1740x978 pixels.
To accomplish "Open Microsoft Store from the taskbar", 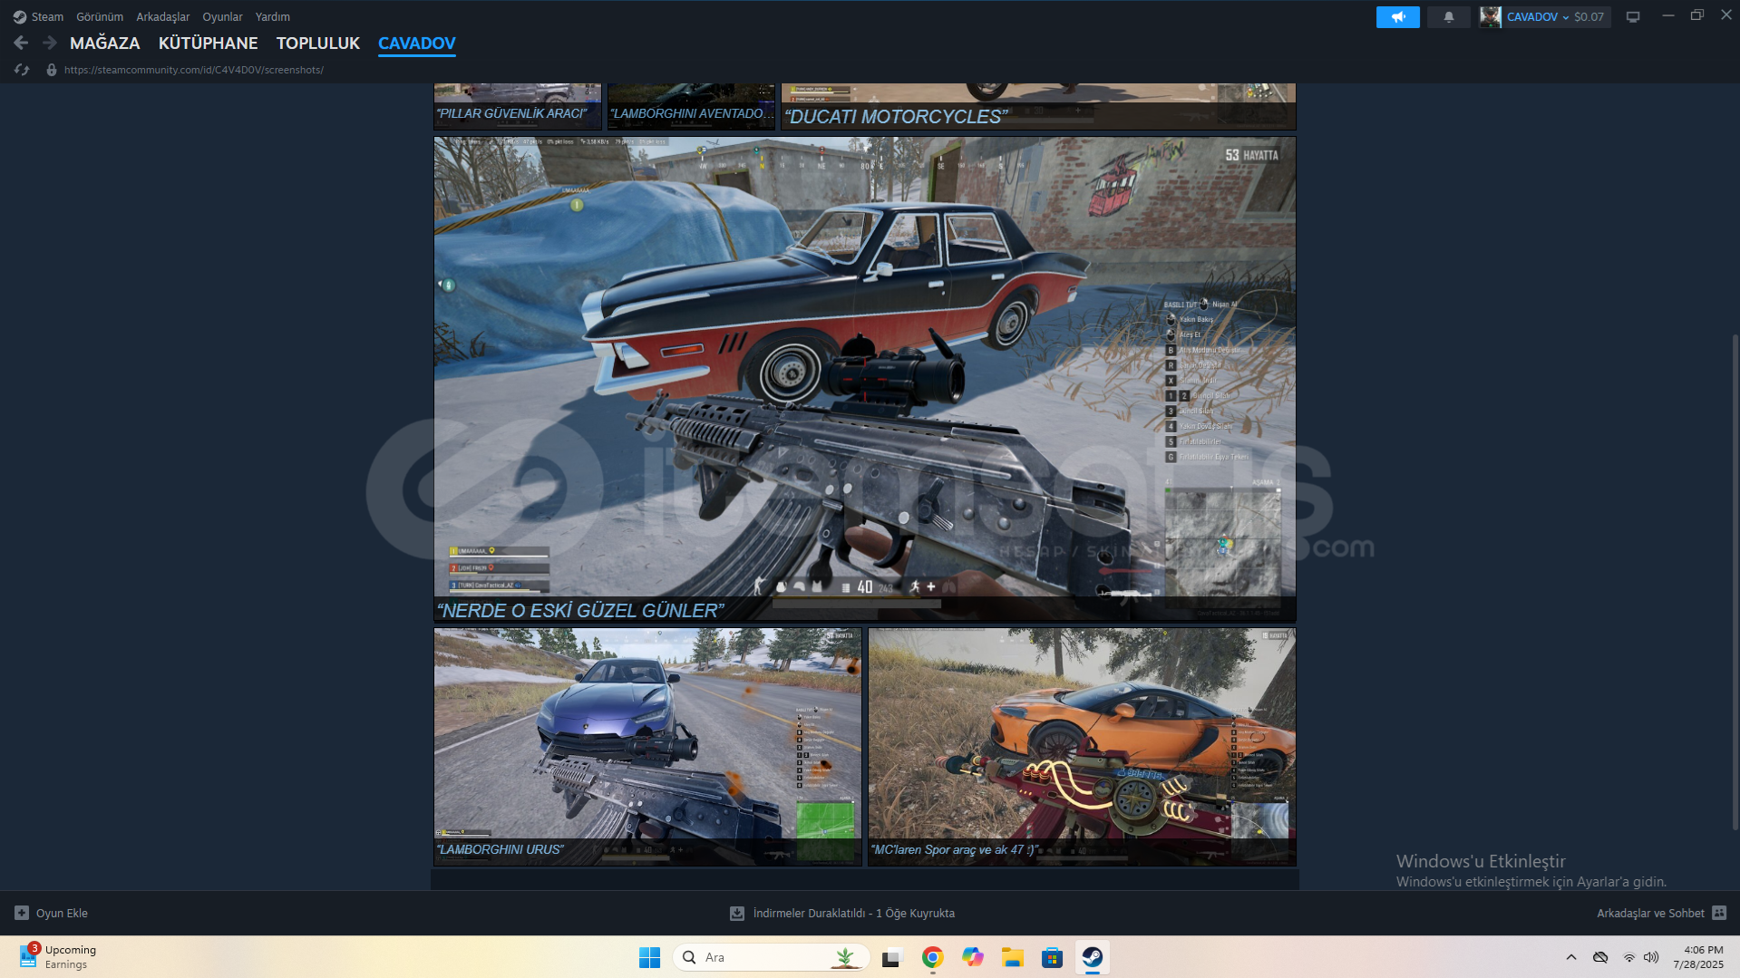I will click(1053, 957).
